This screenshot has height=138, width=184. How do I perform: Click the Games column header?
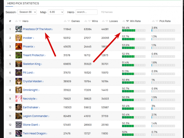click(75, 21)
